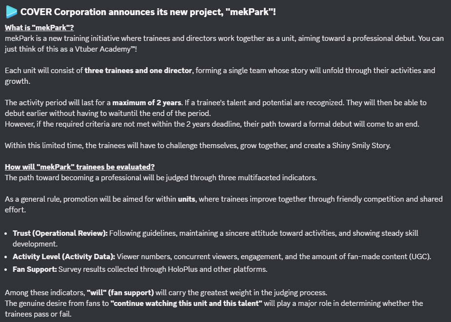Click the bullet point before Trust item
Screen dimensions: 451x322
pos(6,233)
